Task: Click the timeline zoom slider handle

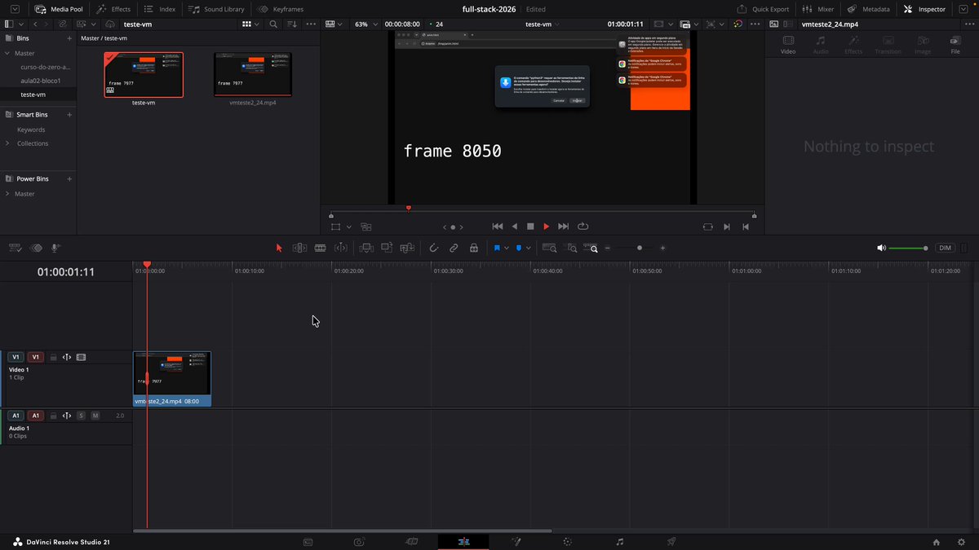Action: click(640, 248)
